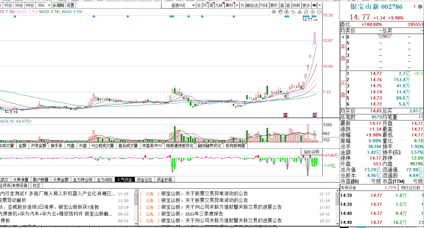Click the 窗 window toolbar button

pyautogui.click(x=288, y=5)
